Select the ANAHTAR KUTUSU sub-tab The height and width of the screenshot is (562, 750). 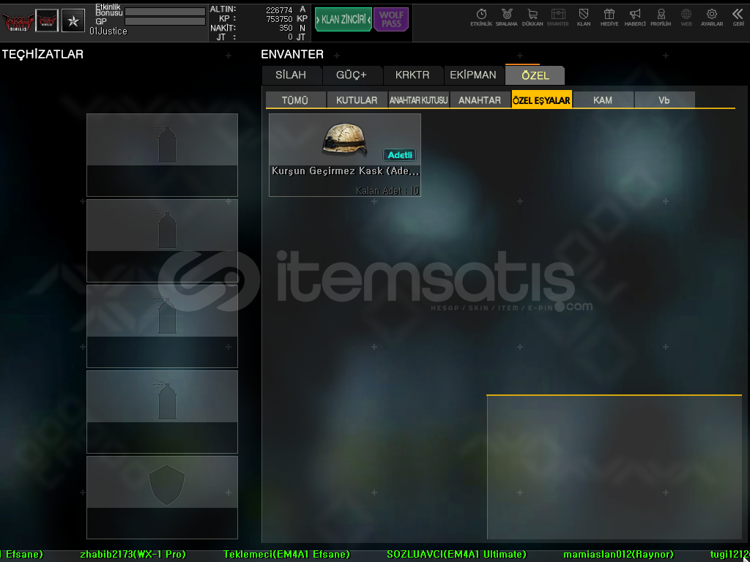click(x=418, y=100)
